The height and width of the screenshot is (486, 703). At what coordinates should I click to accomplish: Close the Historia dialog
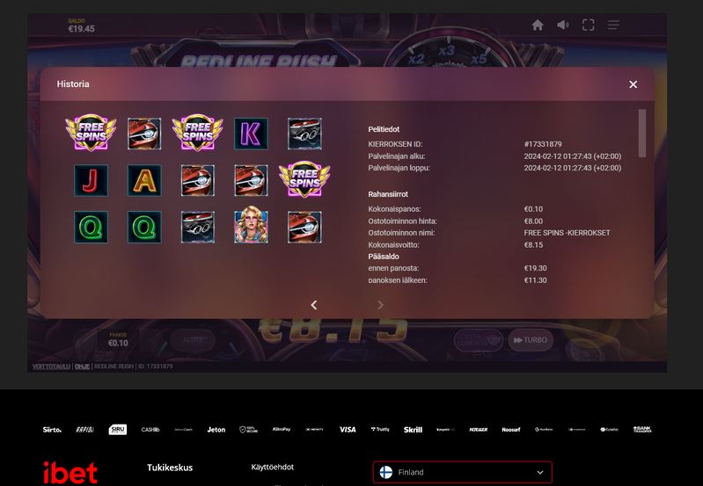633,84
